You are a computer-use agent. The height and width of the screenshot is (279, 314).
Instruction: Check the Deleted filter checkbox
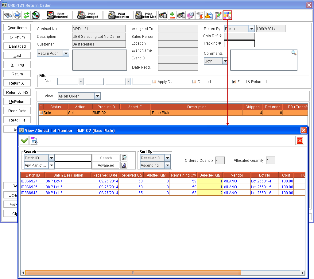click(194, 81)
